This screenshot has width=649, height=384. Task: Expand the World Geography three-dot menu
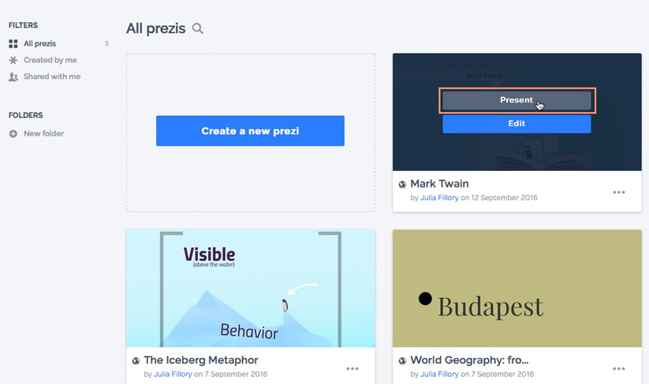619,368
